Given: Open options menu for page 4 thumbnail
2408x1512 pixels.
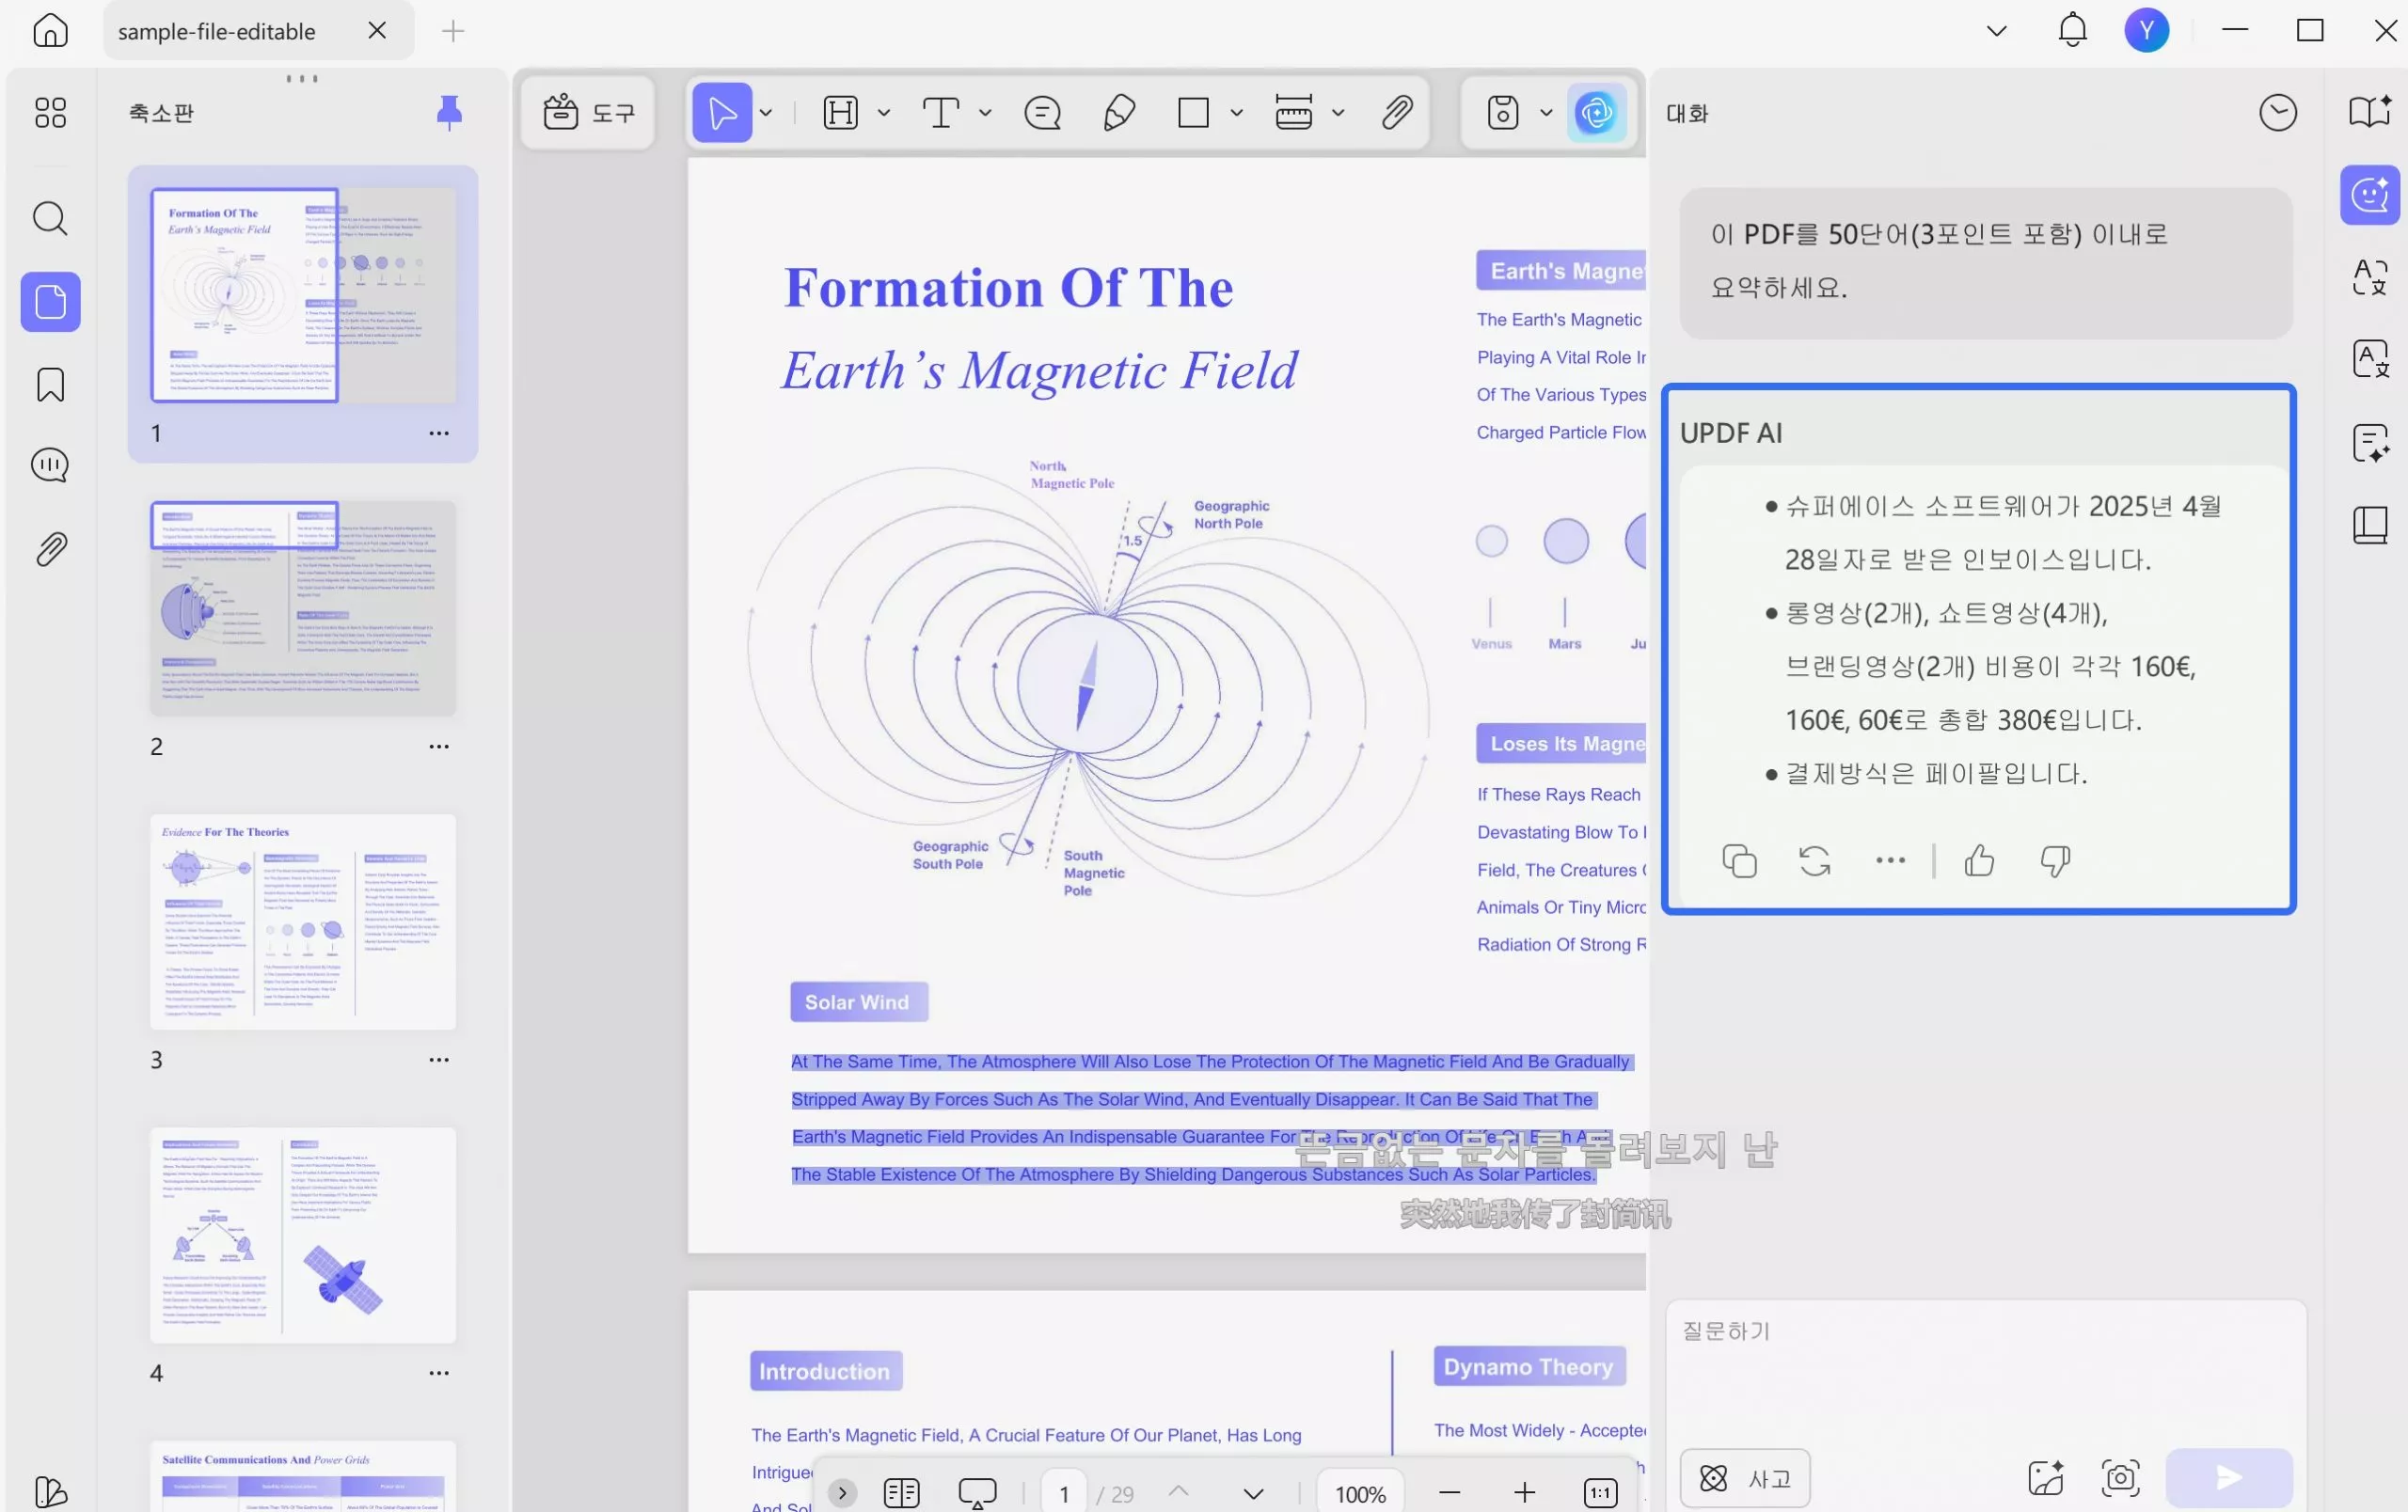Looking at the screenshot, I should point(438,1373).
